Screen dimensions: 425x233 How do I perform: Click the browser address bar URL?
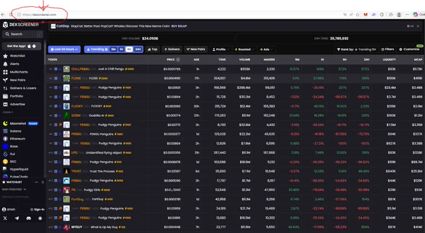pyautogui.click(x=39, y=14)
